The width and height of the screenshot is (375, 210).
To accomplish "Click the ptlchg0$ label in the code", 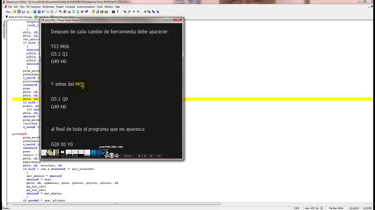I will pyautogui.click(x=19, y=134).
